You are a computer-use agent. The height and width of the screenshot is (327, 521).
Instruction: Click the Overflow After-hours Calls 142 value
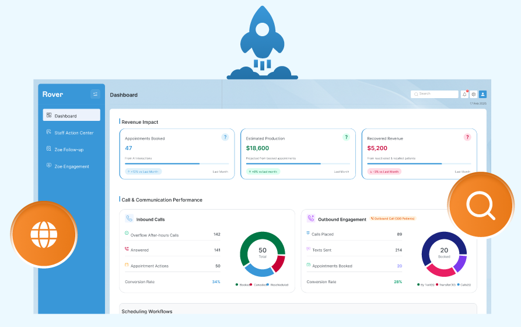[x=217, y=234]
